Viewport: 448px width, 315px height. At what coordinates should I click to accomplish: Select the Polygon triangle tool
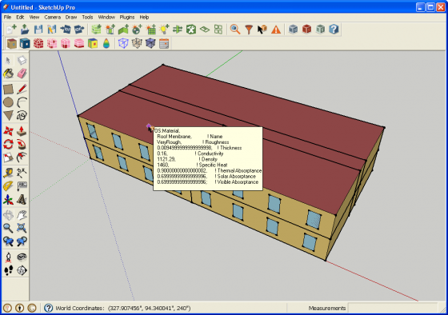pos(8,116)
